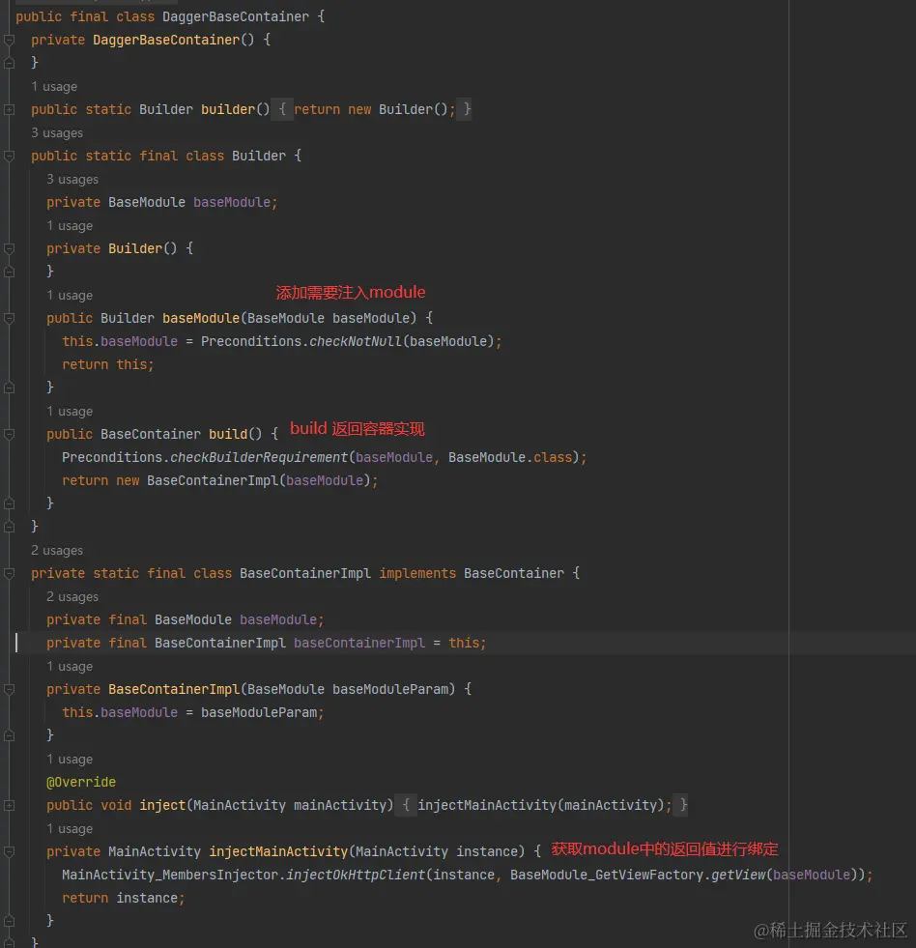
Task: Click the class name DaggerBaseContainer in the first line
Action: [235, 17]
